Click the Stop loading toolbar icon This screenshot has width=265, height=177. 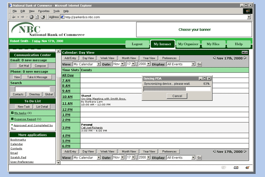tap(31, 17)
